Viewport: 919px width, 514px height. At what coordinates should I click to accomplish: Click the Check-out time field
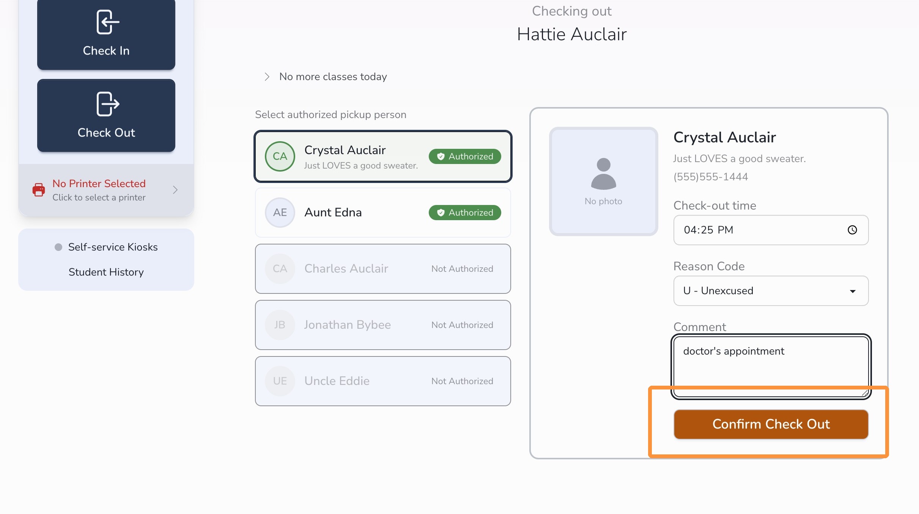tap(771, 230)
